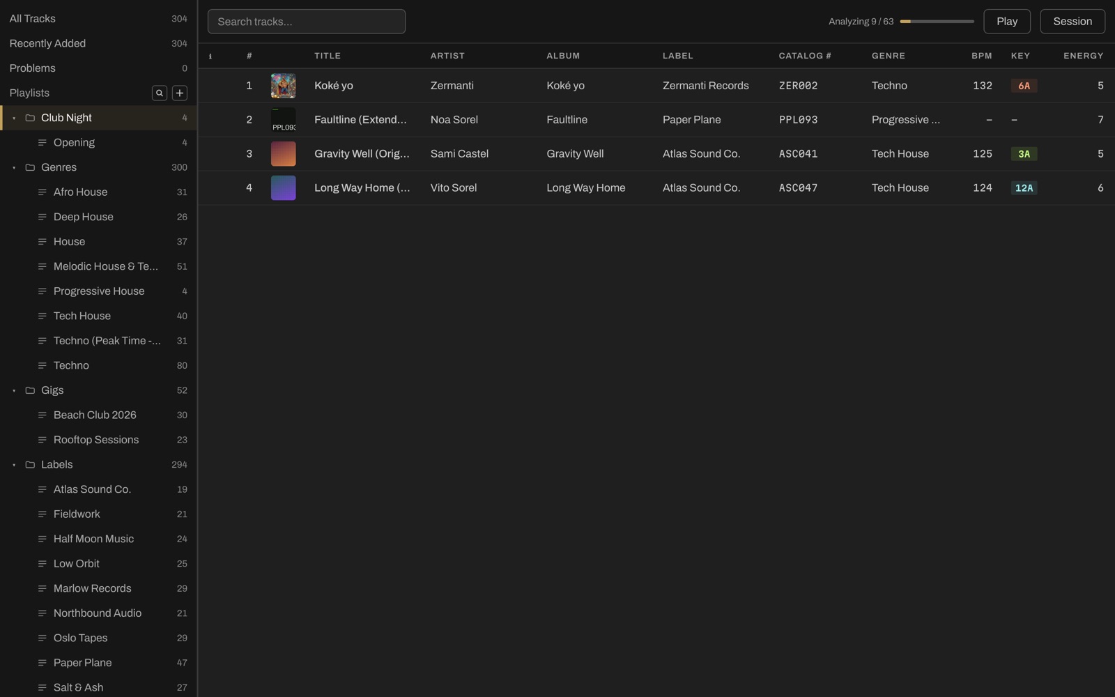1115x697 pixels.
Task: Select the Northbound Audio playlist
Action: tap(98, 613)
